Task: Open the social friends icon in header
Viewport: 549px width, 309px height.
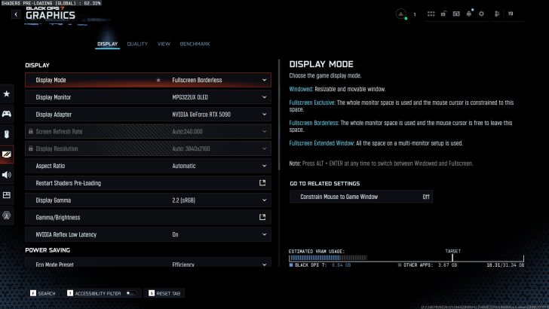Action: pos(497,14)
